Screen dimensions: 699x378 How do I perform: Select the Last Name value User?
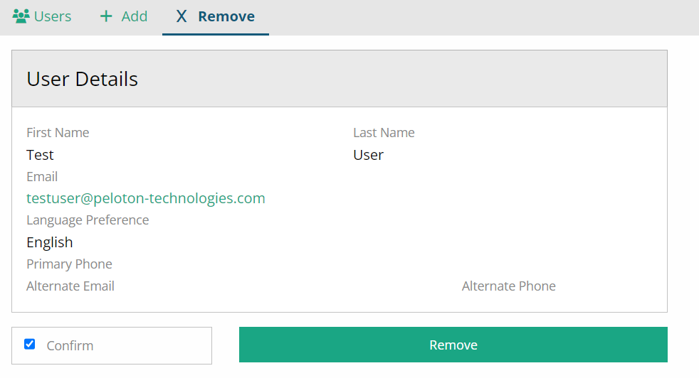(x=368, y=155)
